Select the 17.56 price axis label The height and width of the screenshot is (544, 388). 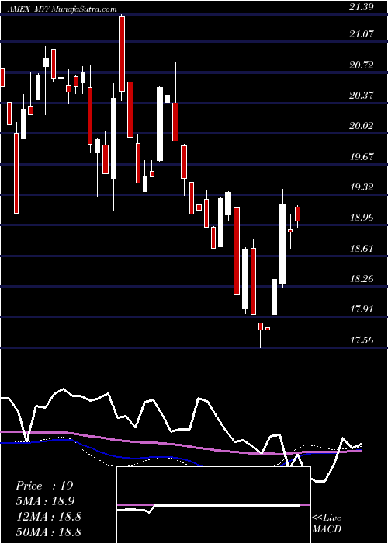[x=362, y=340]
